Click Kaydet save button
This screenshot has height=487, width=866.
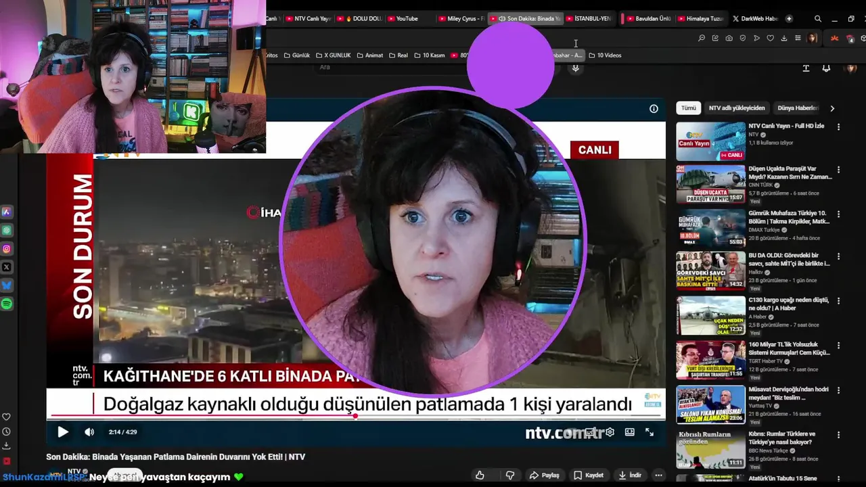pos(589,476)
